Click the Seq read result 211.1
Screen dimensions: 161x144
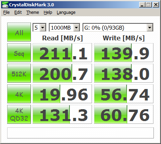click(62, 53)
